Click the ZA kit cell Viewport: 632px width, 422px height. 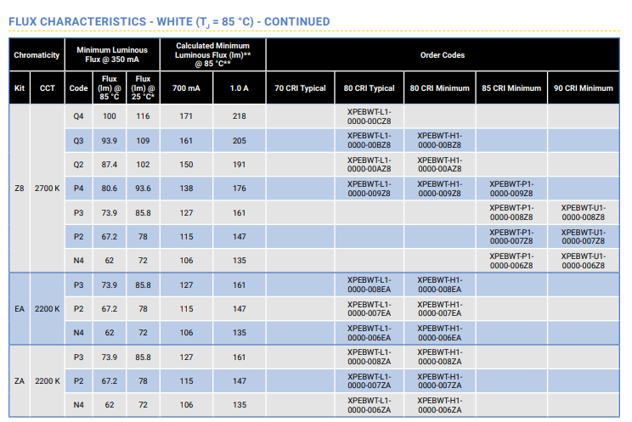20,381
